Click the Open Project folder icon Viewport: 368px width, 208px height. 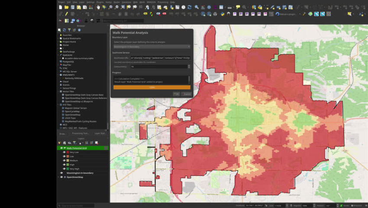(67, 7)
